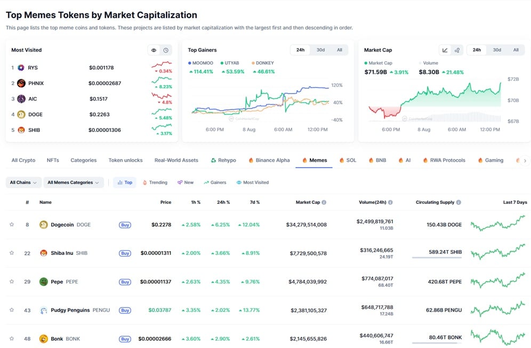Expand more category tabs with right chevron
This screenshot has height=348, width=531.
525,161
